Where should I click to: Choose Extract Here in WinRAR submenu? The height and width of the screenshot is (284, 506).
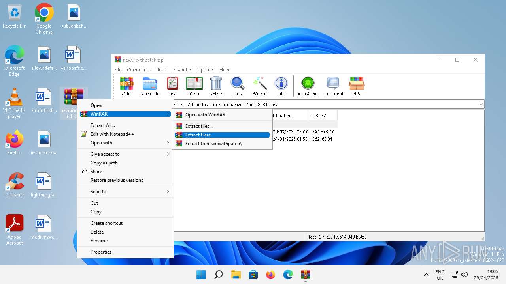tap(222, 135)
